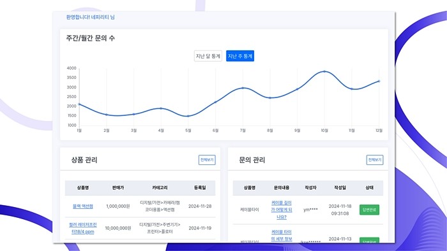This screenshot has width=447, height=251.
Task: Open the 블랙 액션캠 product link
Action: [x=82, y=206]
